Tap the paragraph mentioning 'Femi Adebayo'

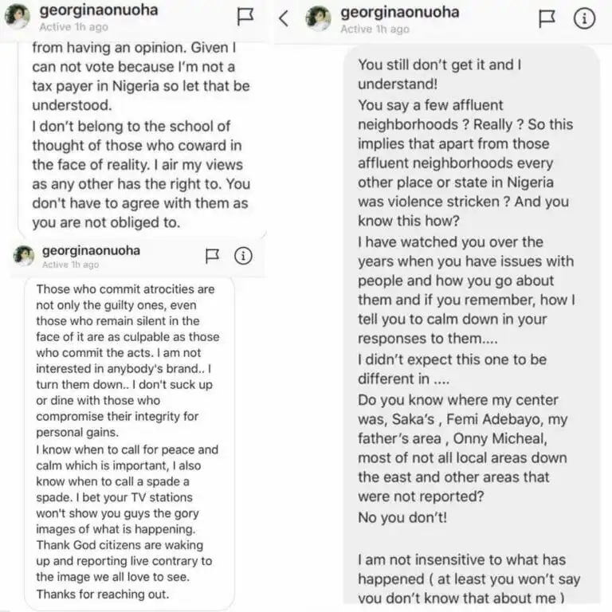(x=463, y=448)
